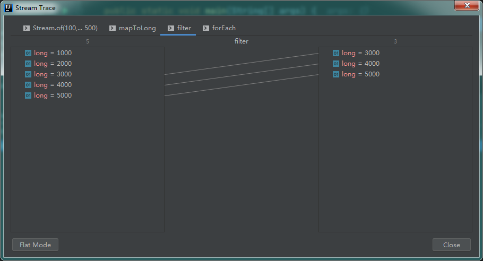The width and height of the screenshot is (483, 261).
Task: Click primitive icon of left 'long = 2000'
Action: click(28, 64)
